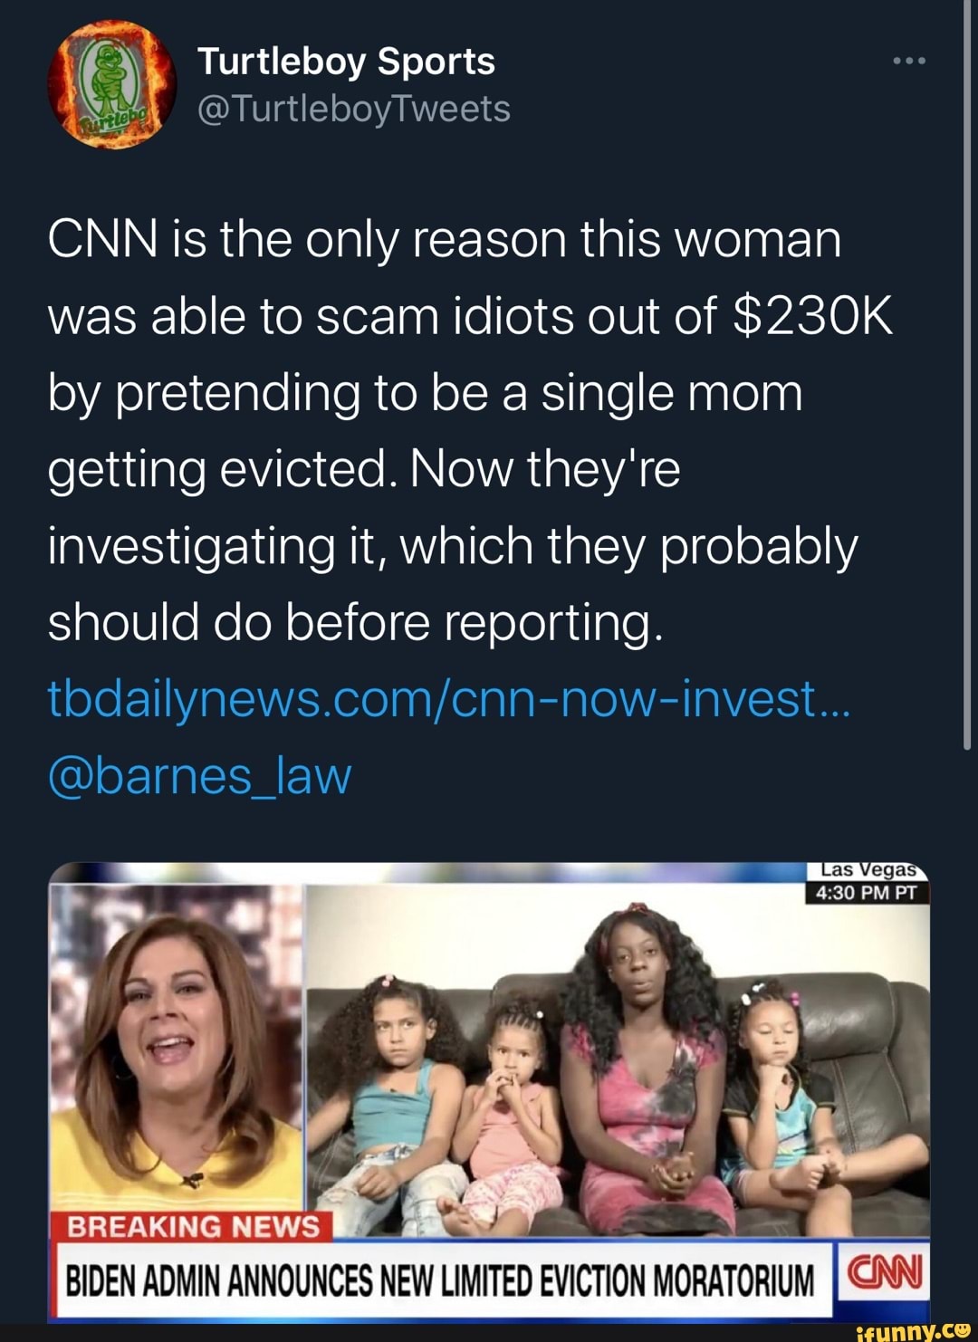Click the 4:30 PM PT time label

coord(867,894)
